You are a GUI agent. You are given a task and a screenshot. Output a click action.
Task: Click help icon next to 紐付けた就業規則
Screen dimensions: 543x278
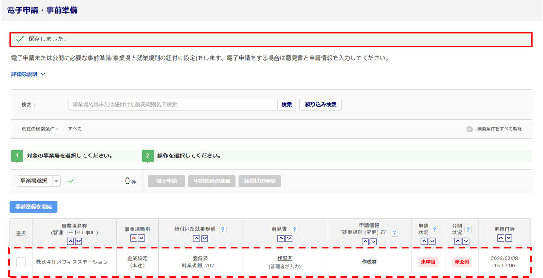pos(223,229)
